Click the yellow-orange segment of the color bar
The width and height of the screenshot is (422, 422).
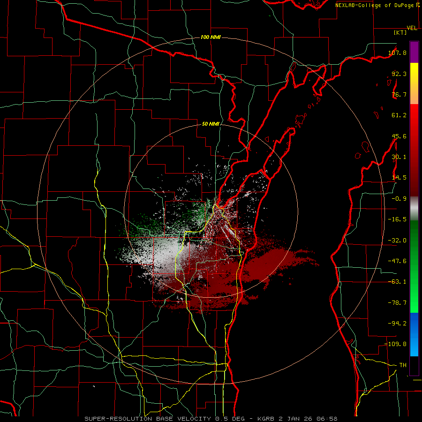click(414, 83)
